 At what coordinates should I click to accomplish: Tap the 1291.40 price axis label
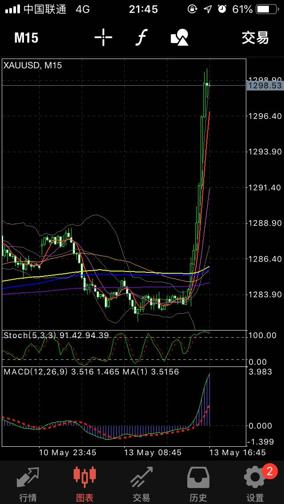265,187
